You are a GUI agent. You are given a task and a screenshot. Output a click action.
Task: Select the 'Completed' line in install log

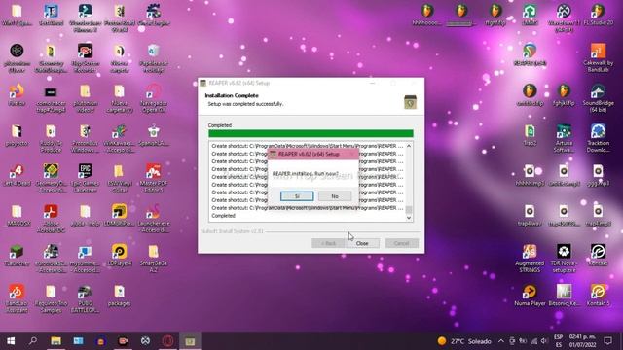point(223,216)
